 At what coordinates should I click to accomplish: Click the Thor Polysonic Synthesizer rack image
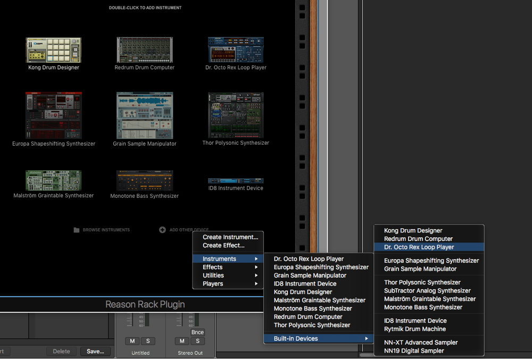(236, 115)
